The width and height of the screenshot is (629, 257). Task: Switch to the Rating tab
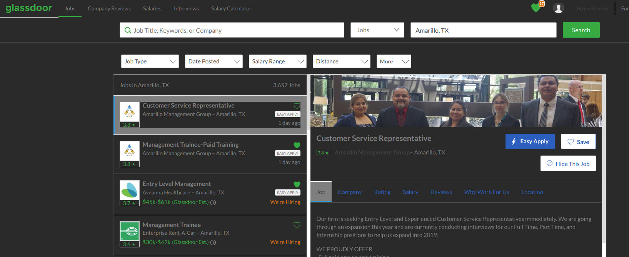click(x=382, y=192)
